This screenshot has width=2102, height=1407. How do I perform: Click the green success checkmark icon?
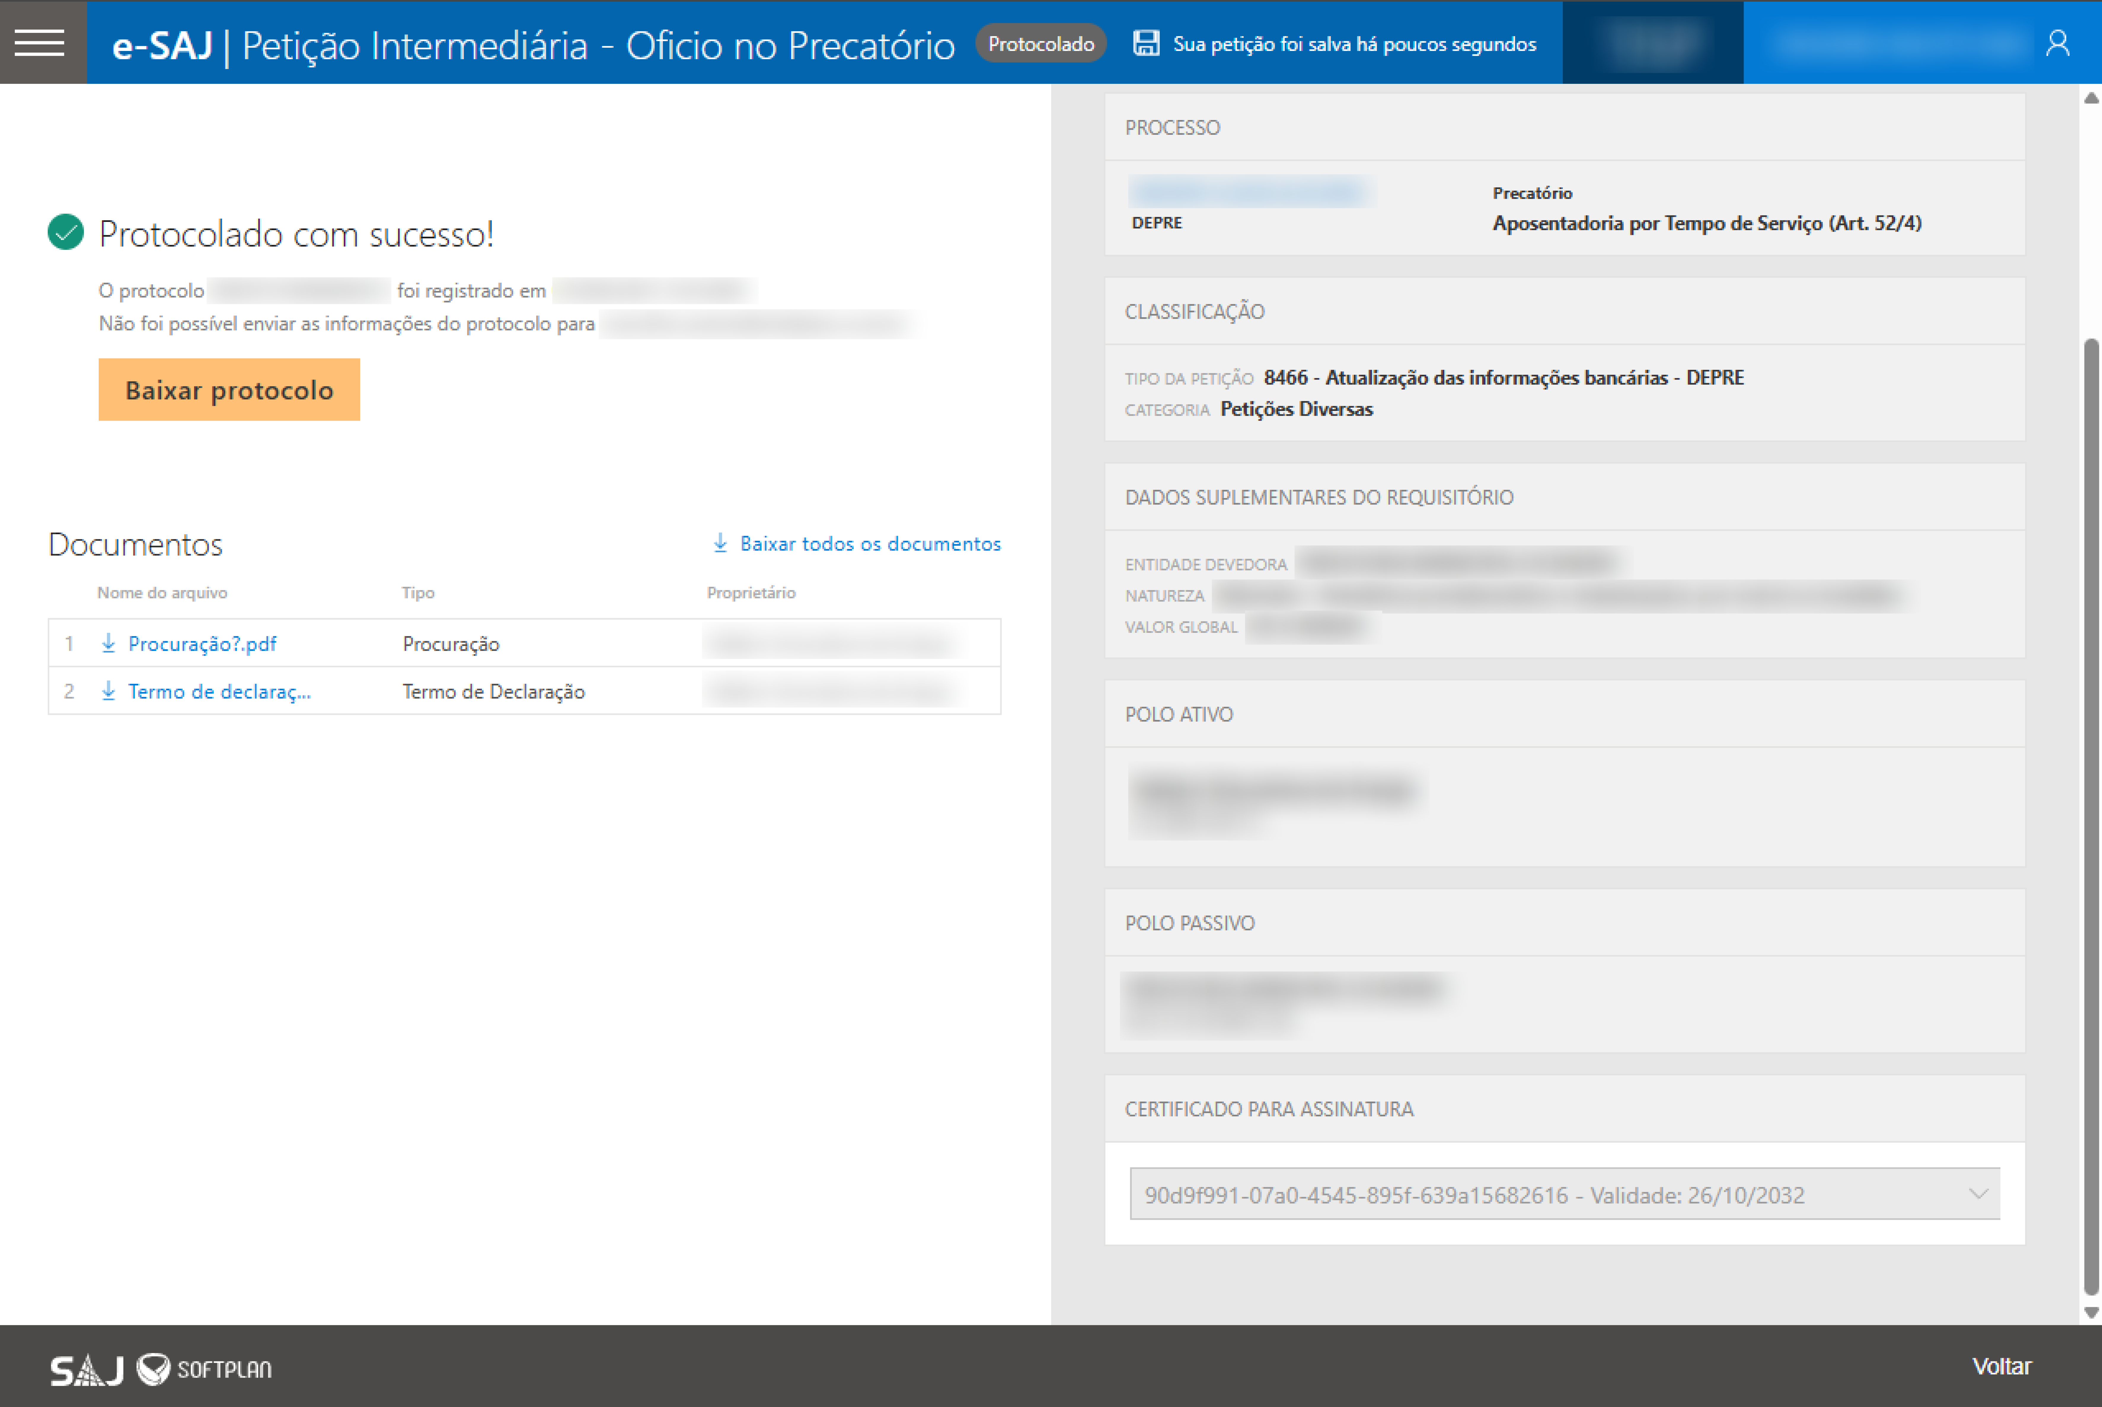pyautogui.click(x=66, y=232)
